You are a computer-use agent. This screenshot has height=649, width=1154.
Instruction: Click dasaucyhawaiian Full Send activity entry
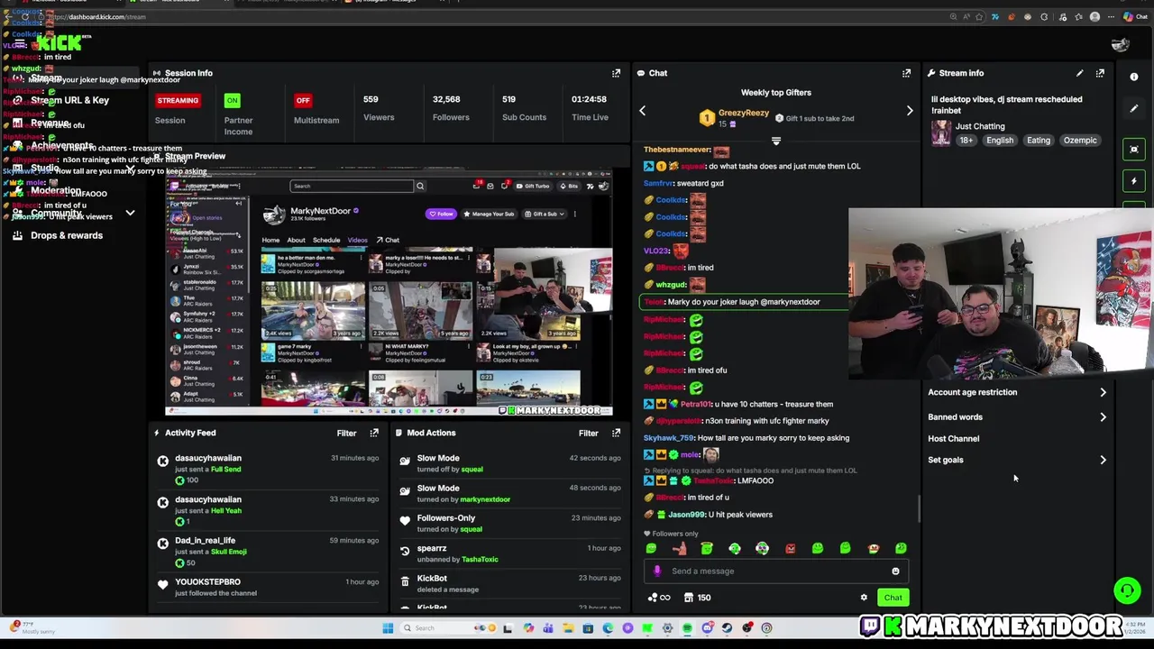268,469
